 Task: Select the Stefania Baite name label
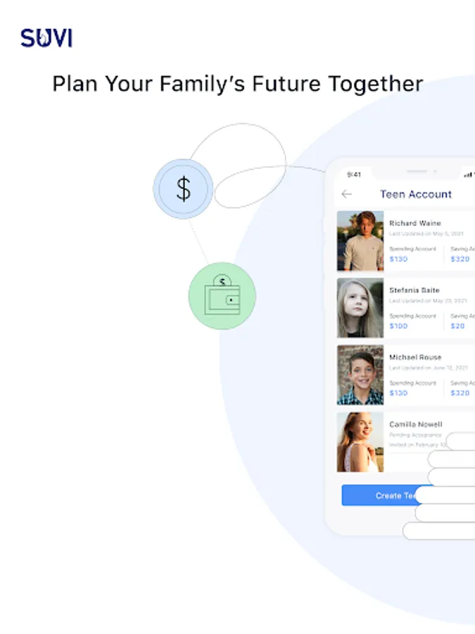(x=414, y=290)
